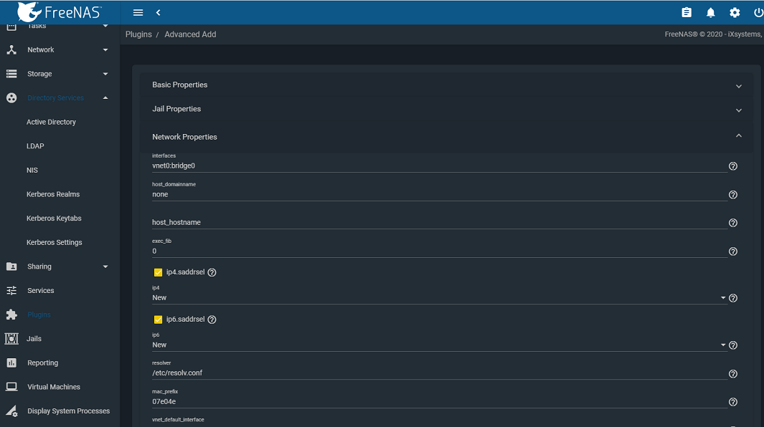Expand Sharing menu arrow
Image resolution: width=764 pixels, height=427 pixels.
105,267
